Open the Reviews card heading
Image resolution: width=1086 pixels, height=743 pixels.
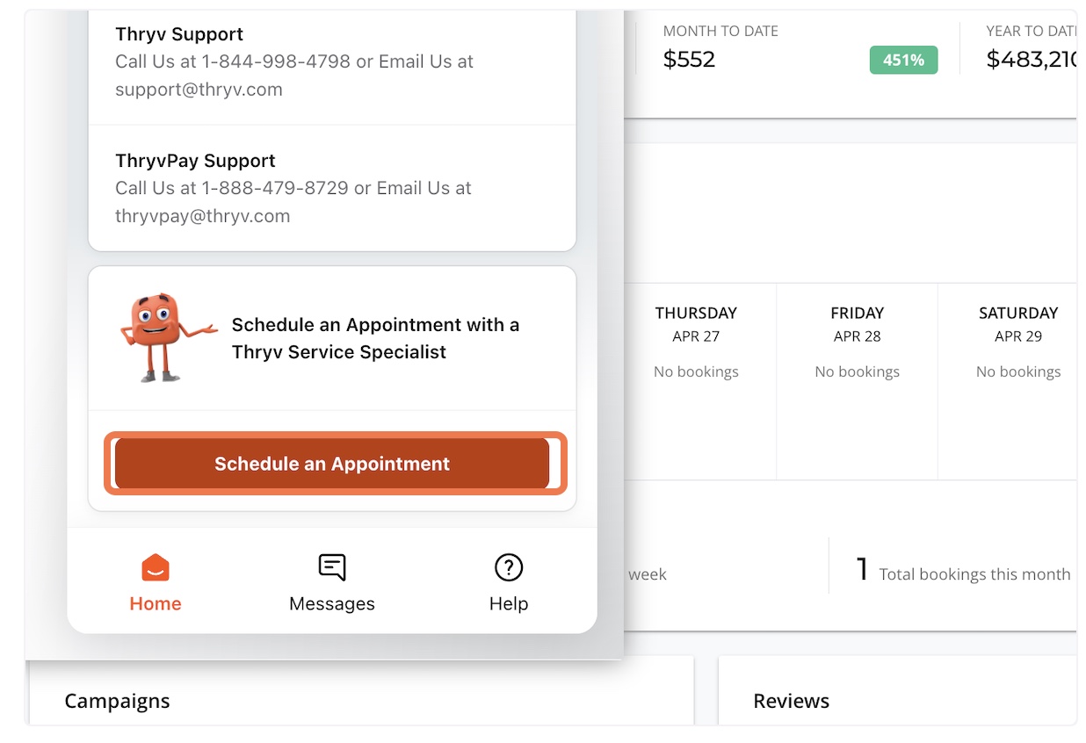pos(792,701)
